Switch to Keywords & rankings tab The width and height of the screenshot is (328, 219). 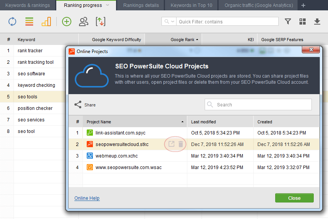click(x=28, y=5)
